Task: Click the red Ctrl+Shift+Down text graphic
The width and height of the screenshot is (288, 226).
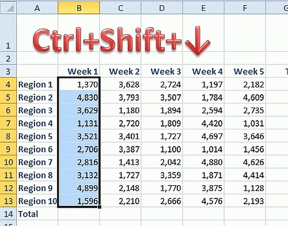Action: (122, 40)
